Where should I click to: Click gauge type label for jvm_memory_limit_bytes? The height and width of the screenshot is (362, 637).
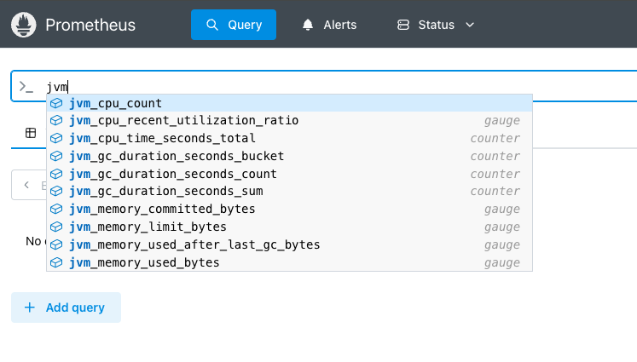click(502, 227)
